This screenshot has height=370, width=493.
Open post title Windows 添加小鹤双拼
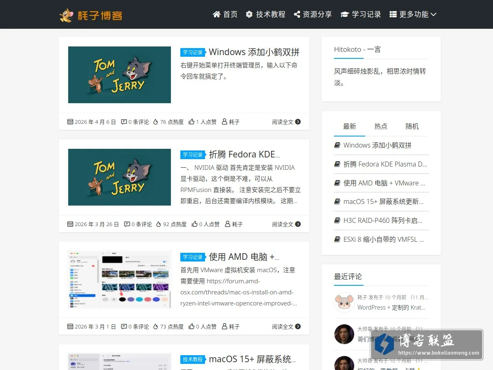[254, 52]
